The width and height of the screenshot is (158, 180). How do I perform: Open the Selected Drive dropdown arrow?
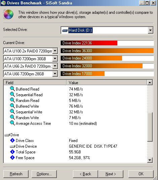point(150,30)
